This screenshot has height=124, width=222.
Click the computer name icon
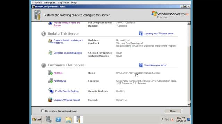coord(50,24)
